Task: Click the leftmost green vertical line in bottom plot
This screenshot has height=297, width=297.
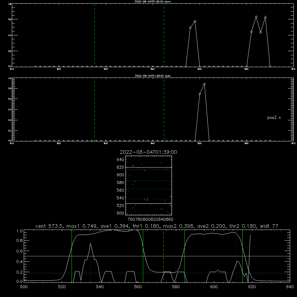Action: [72, 256]
